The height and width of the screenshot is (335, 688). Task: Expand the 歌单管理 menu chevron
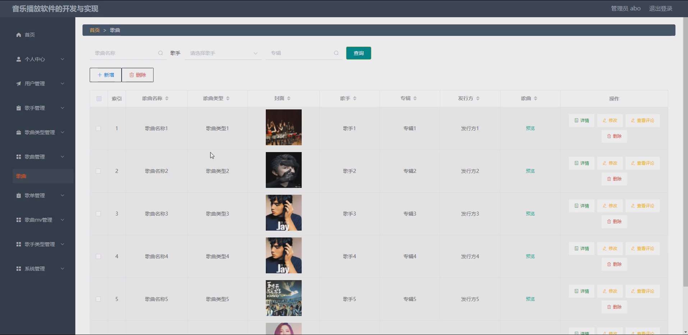pyautogui.click(x=63, y=196)
